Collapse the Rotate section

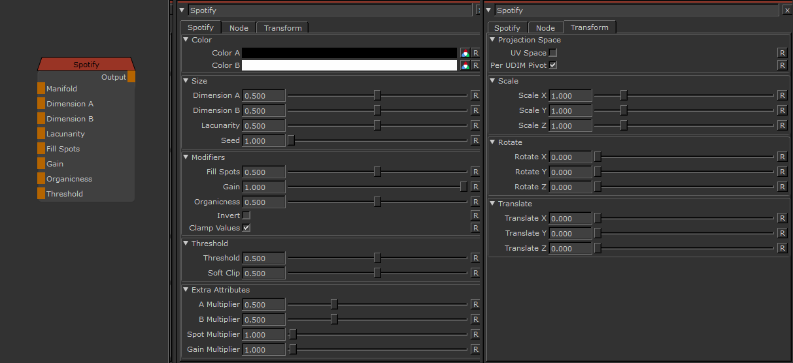point(492,142)
